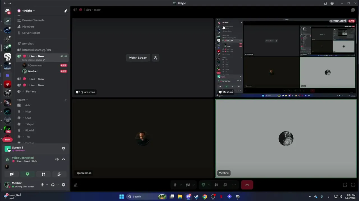Click the Meshari user profile in the bottom panel
This screenshot has width=359, height=201.
tap(20, 185)
